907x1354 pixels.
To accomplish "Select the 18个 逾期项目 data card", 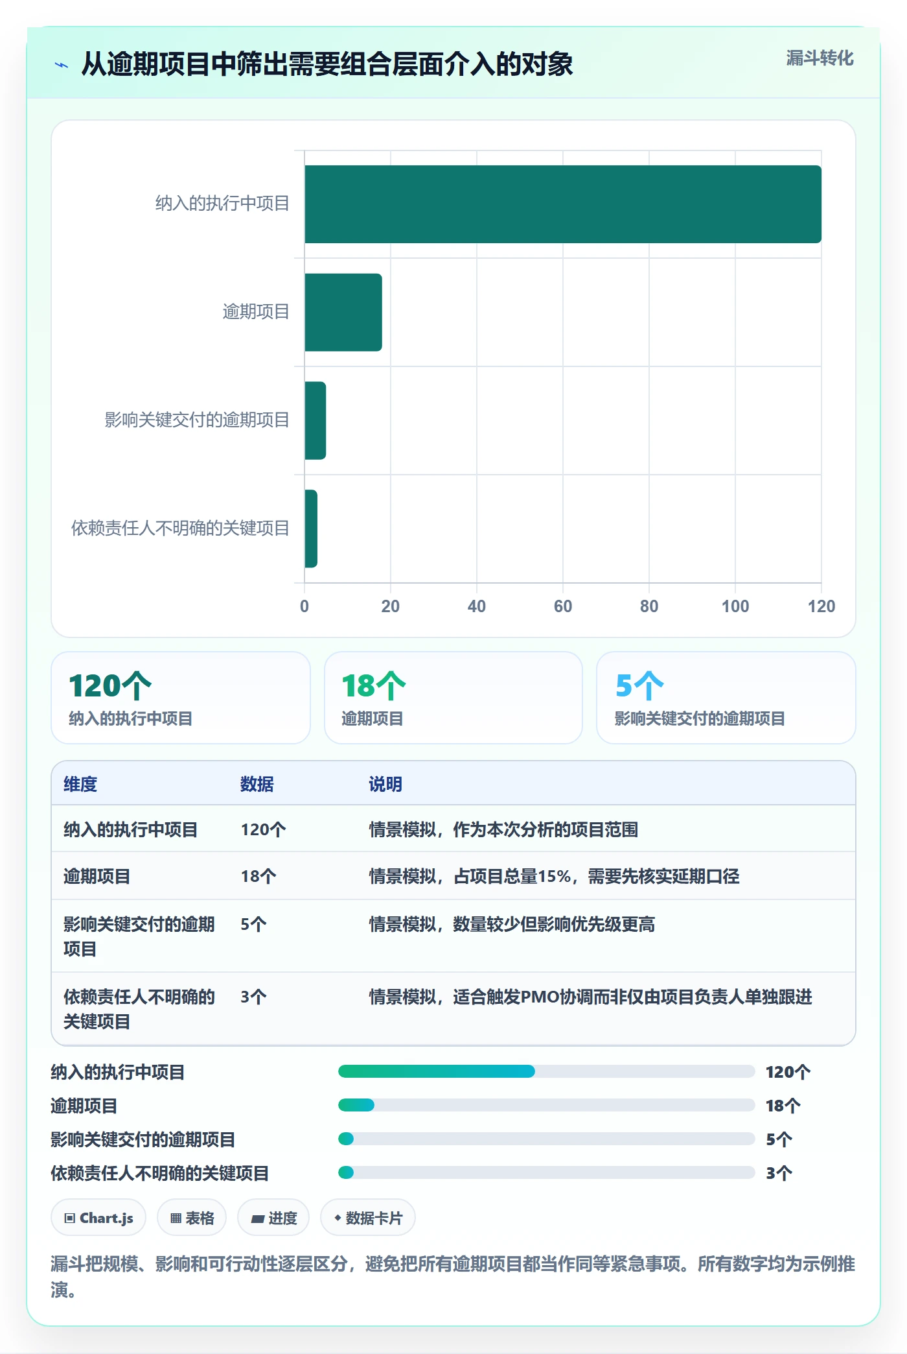I will pyautogui.click(x=454, y=698).
